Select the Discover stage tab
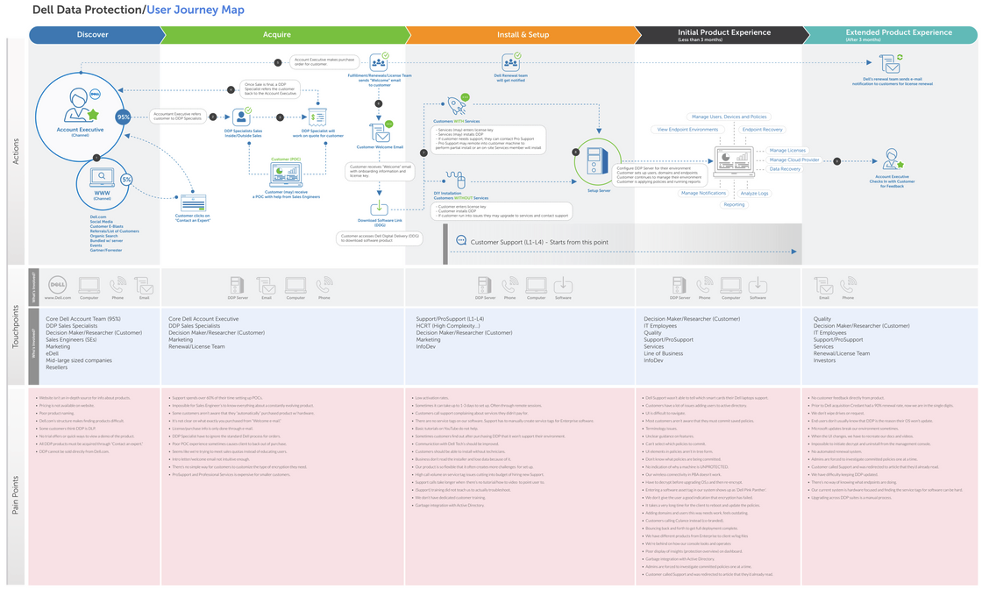Screen dimensions: 982x589 (93, 35)
